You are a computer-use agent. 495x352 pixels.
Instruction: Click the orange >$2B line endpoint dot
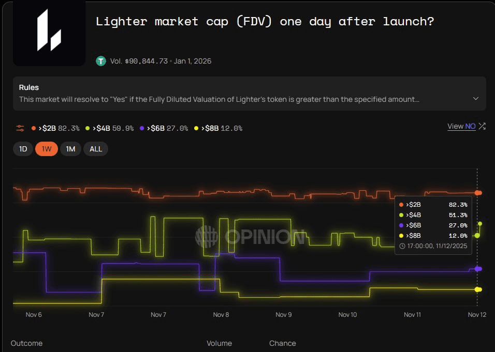click(x=478, y=193)
